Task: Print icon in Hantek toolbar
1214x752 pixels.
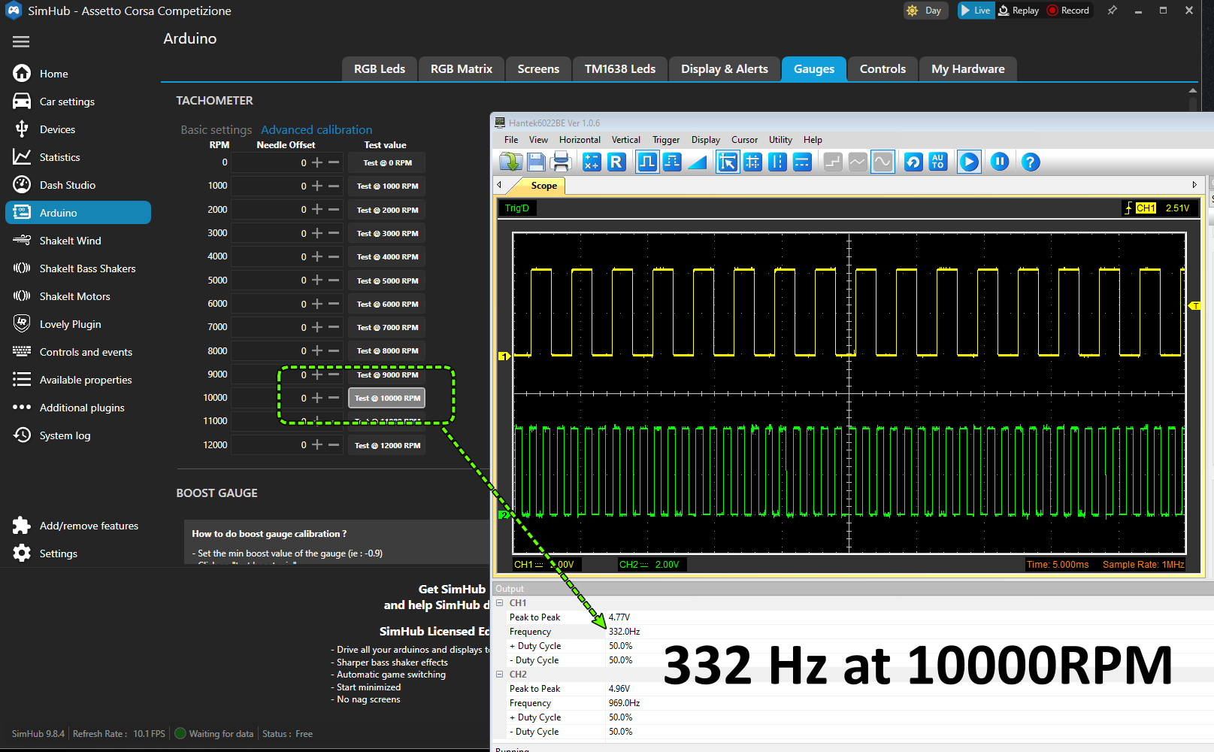Action: [x=561, y=162]
